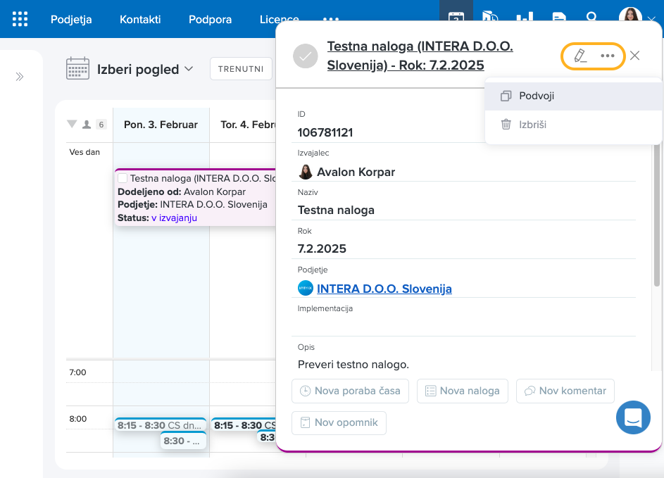The width and height of the screenshot is (664, 478).
Task: Open the search magnifier in the top bar
Action: click(x=592, y=18)
